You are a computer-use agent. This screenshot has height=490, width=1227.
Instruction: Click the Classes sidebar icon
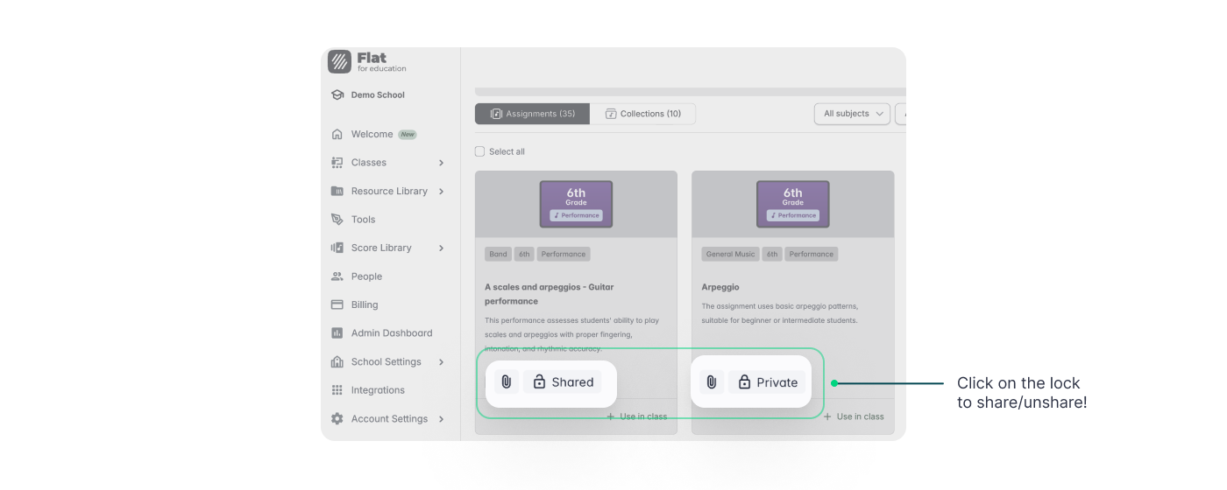pos(337,163)
